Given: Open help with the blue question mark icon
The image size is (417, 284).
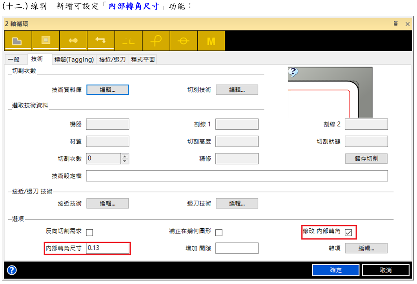Looking at the screenshot, I should coord(12,270).
